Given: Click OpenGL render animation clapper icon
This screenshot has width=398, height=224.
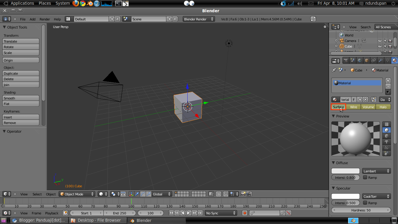Looking at the screenshot, I should coord(249,194).
